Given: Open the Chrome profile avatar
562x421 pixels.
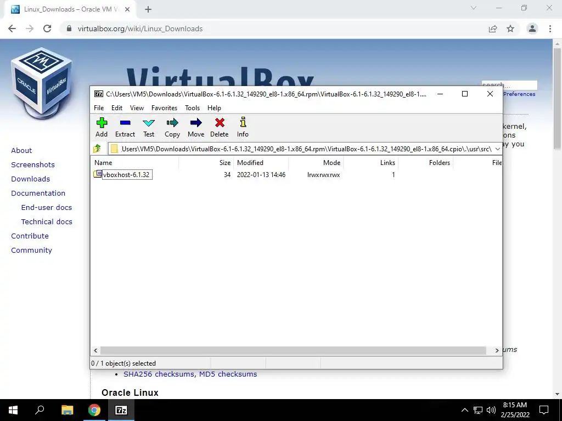Looking at the screenshot, I should pos(532,29).
